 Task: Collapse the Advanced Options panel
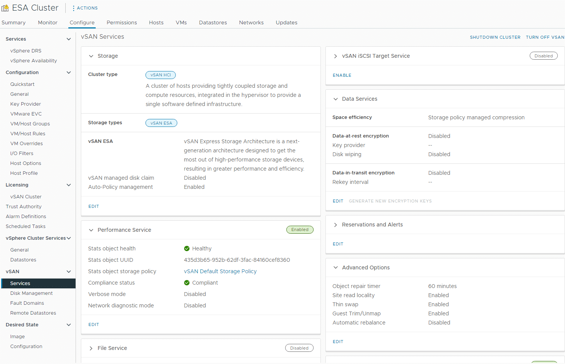point(336,267)
